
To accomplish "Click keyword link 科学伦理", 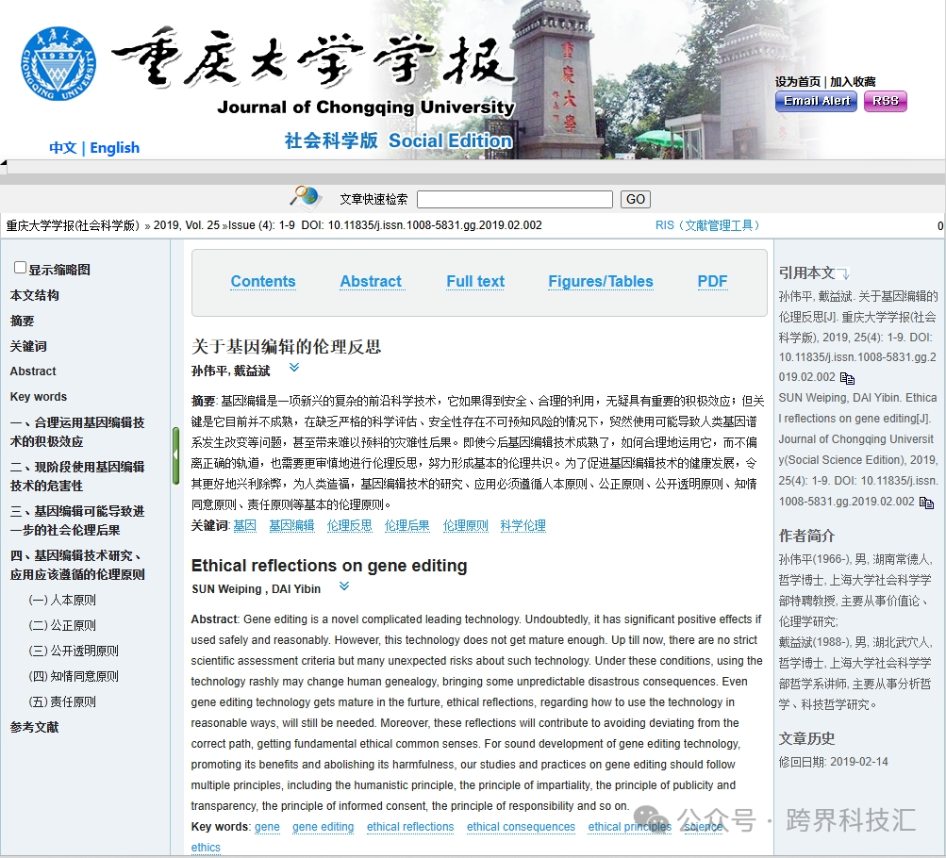I will point(523,526).
